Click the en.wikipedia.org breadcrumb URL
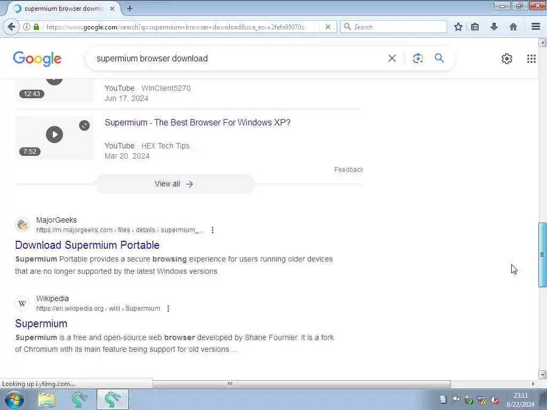The width and height of the screenshot is (547, 410). coord(98,309)
